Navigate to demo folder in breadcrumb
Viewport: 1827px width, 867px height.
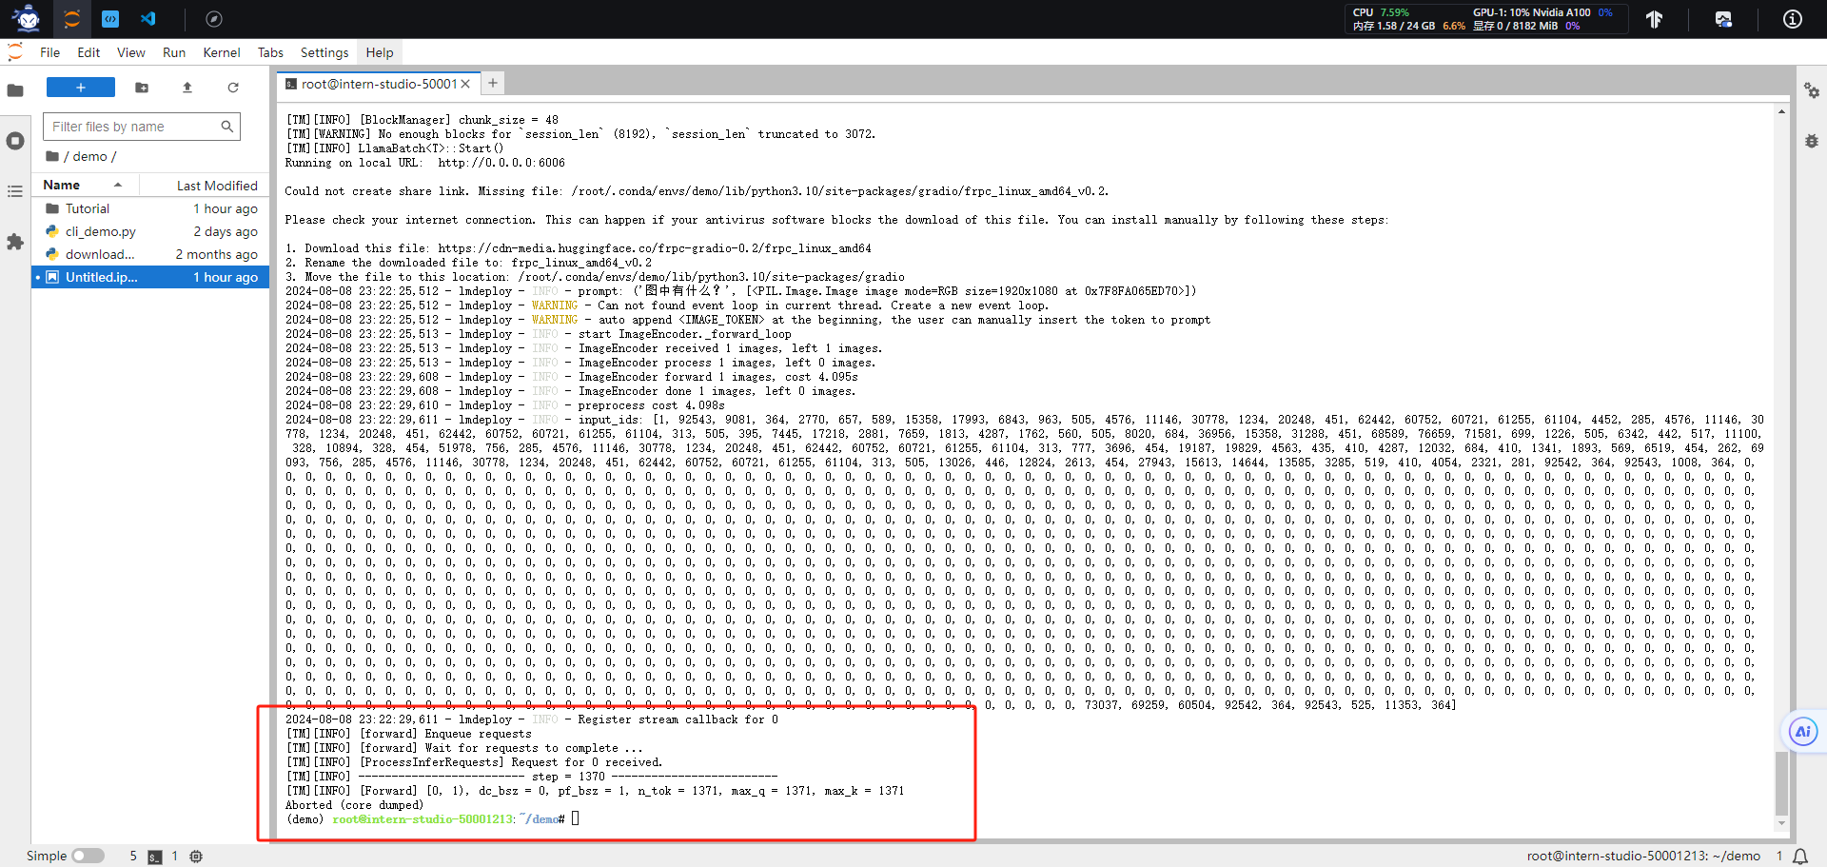point(89,156)
